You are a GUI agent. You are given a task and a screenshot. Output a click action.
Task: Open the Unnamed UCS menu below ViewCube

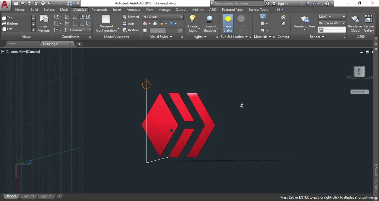click(x=359, y=92)
